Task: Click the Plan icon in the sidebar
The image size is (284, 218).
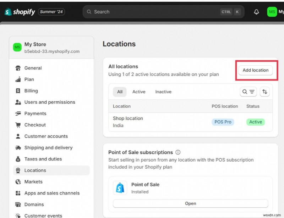Action: point(18,80)
